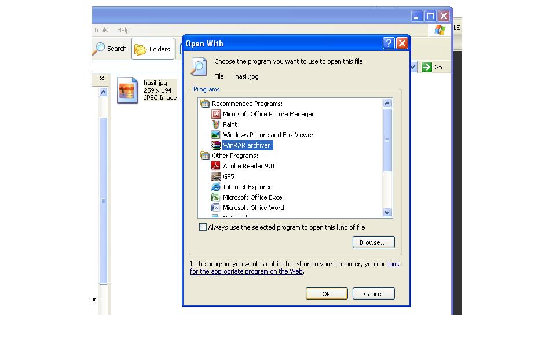Click the file magnifier icon in dialog header
This screenshot has width=557, height=354.
point(199,67)
